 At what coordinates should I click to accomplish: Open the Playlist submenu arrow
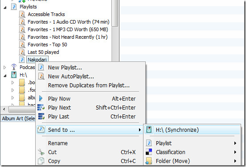(x=235, y=143)
